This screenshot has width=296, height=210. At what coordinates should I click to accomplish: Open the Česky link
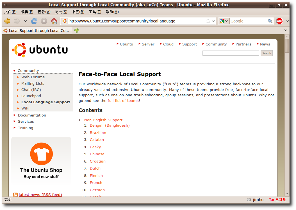click(x=95, y=147)
